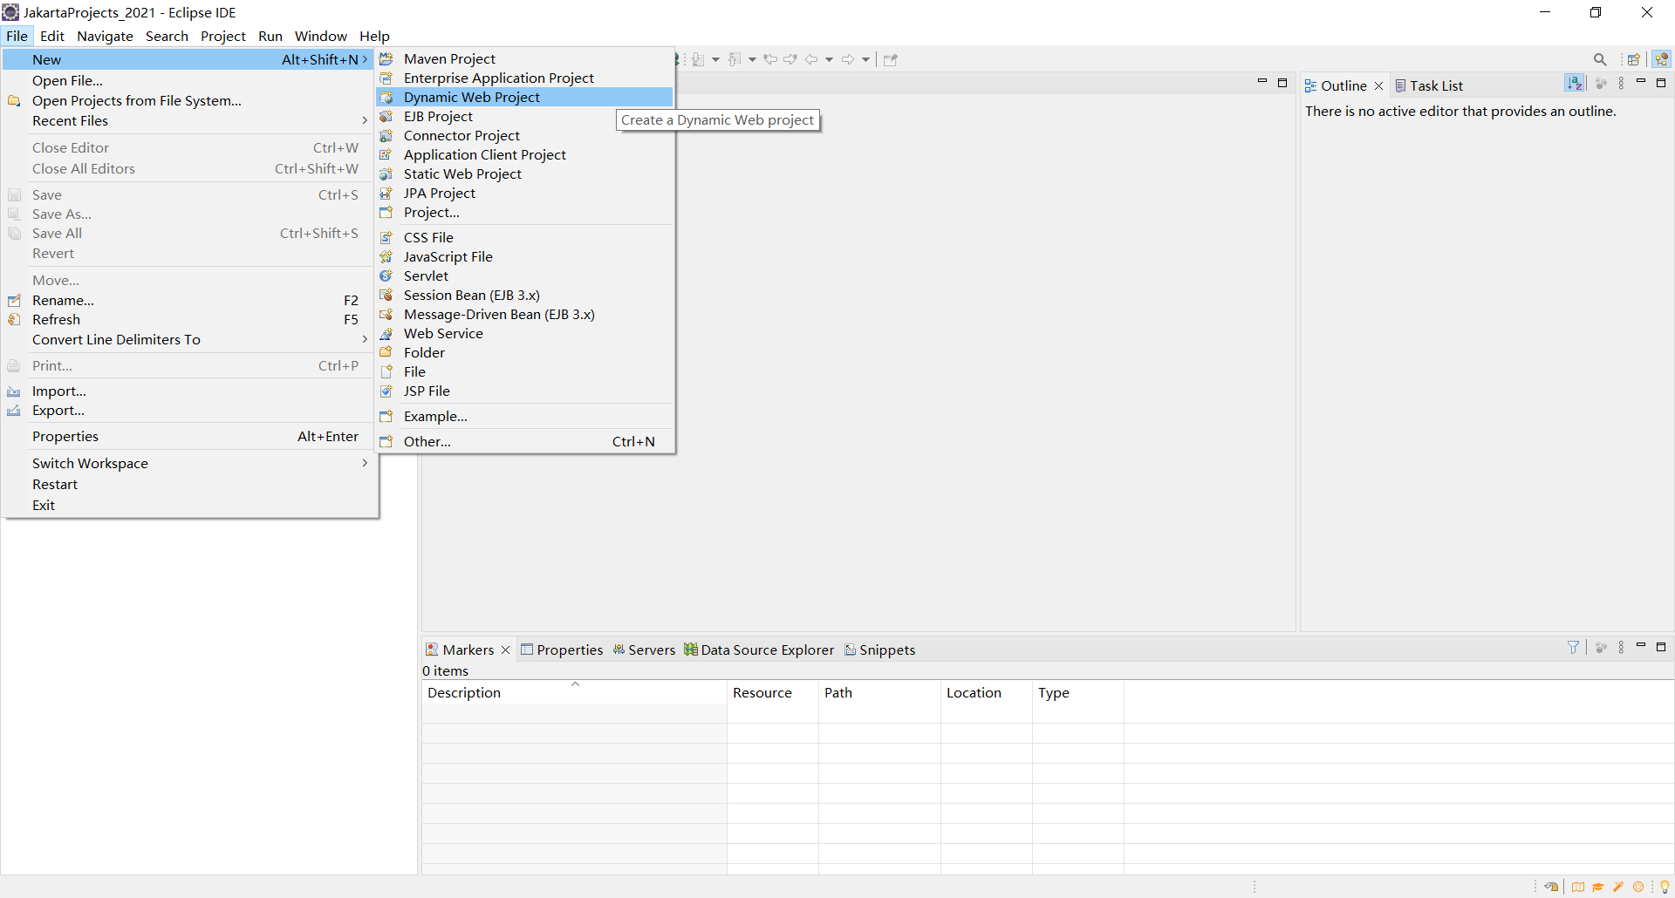Screen dimensions: 1675x898
Task: Switch to the Task List tab
Action: [x=1429, y=85]
